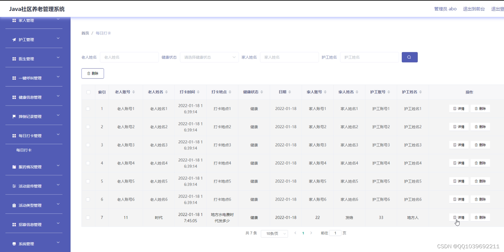Collapse the 每日打卡管理 menu chevron
The image size is (504, 252).
58,134
